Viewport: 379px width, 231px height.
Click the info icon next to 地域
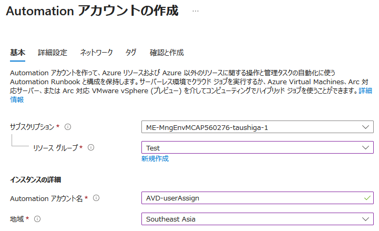[37, 218]
